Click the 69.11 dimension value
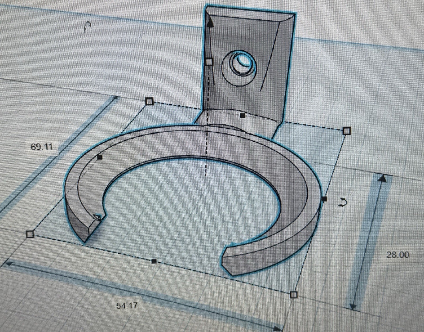The height and width of the screenshot is (332, 424). [42, 146]
